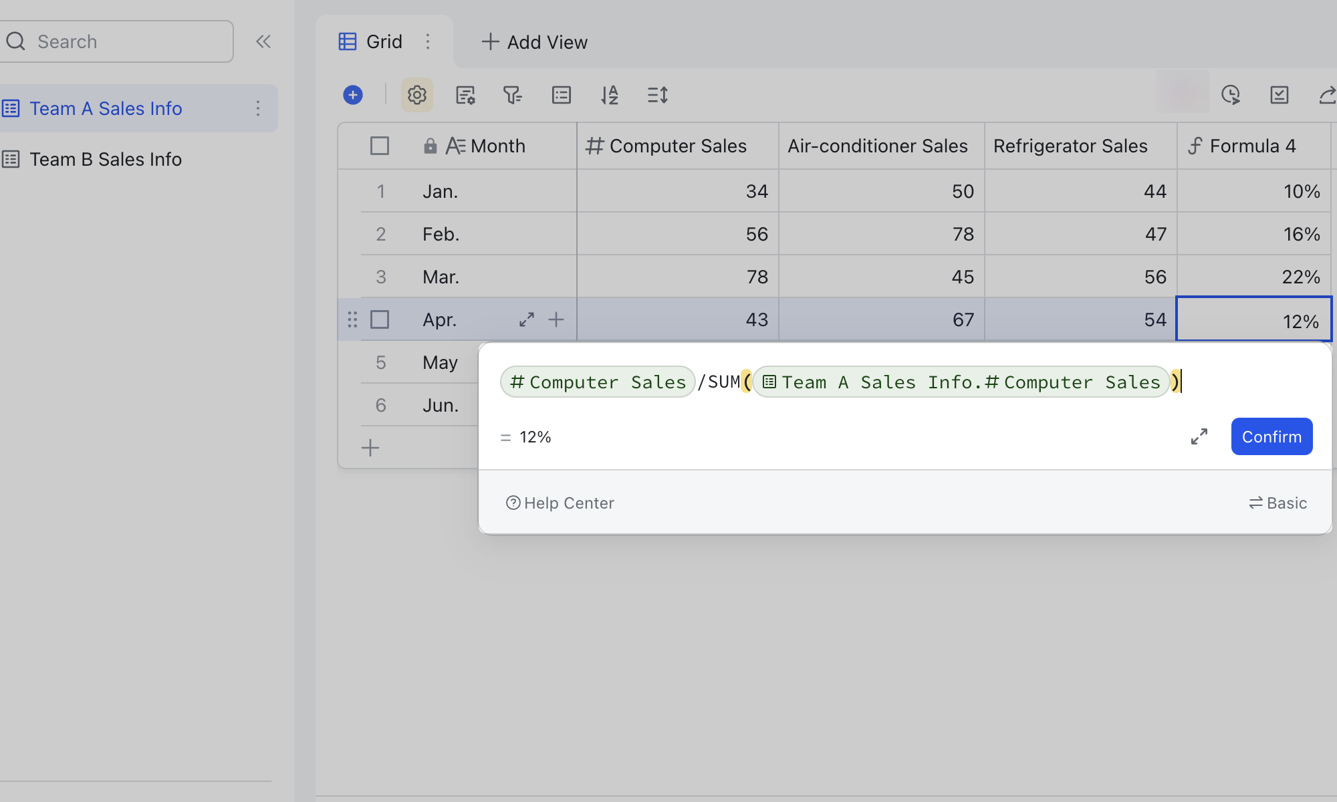This screenshot has height=802, width=1337.
Task: Click the Air-conditioner Sales column header
Action: click(881, 146)
